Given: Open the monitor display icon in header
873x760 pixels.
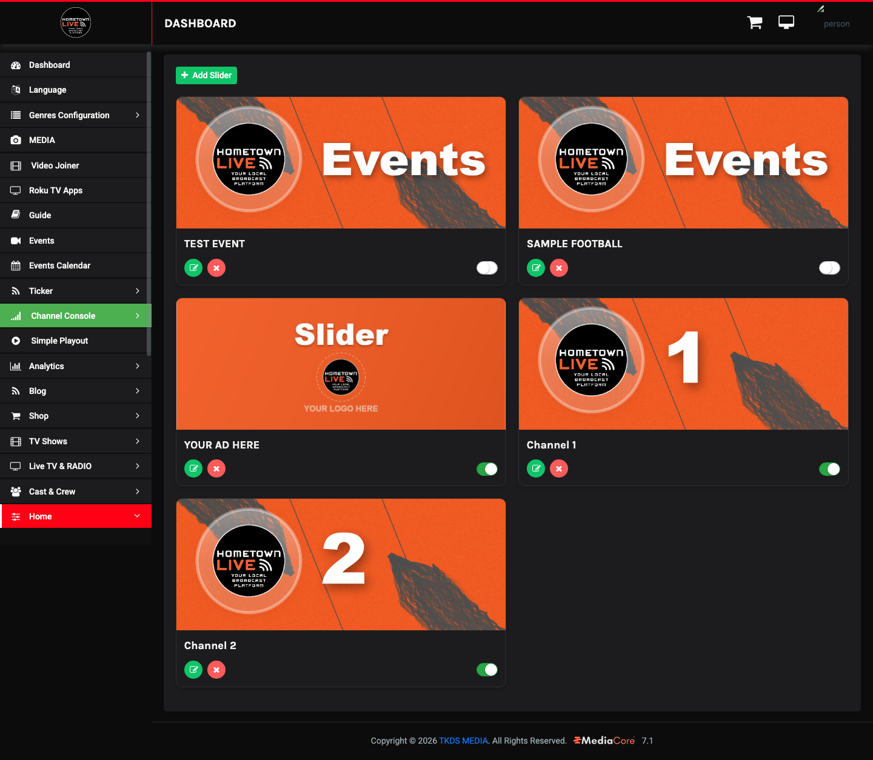Looking at the screenshot, I should tap(786, 23).
